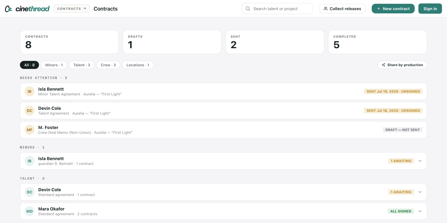
Task: Click the ALL SIGNED badge
Action: [x=401, y=211]
